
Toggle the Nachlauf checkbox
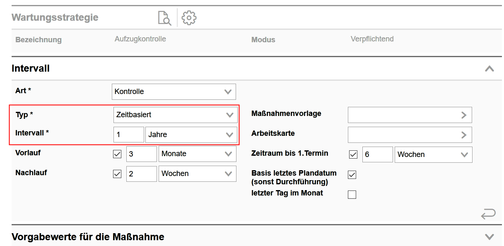tap(117, 174)
